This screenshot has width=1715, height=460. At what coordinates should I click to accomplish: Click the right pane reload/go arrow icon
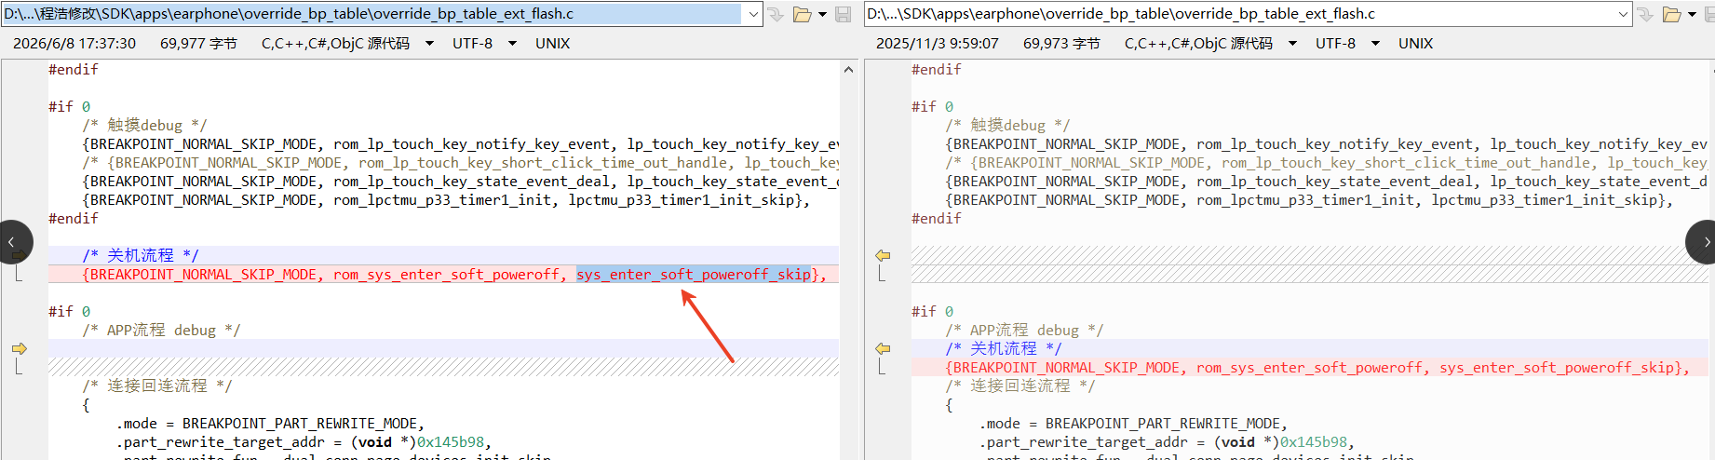(1646, 14)
